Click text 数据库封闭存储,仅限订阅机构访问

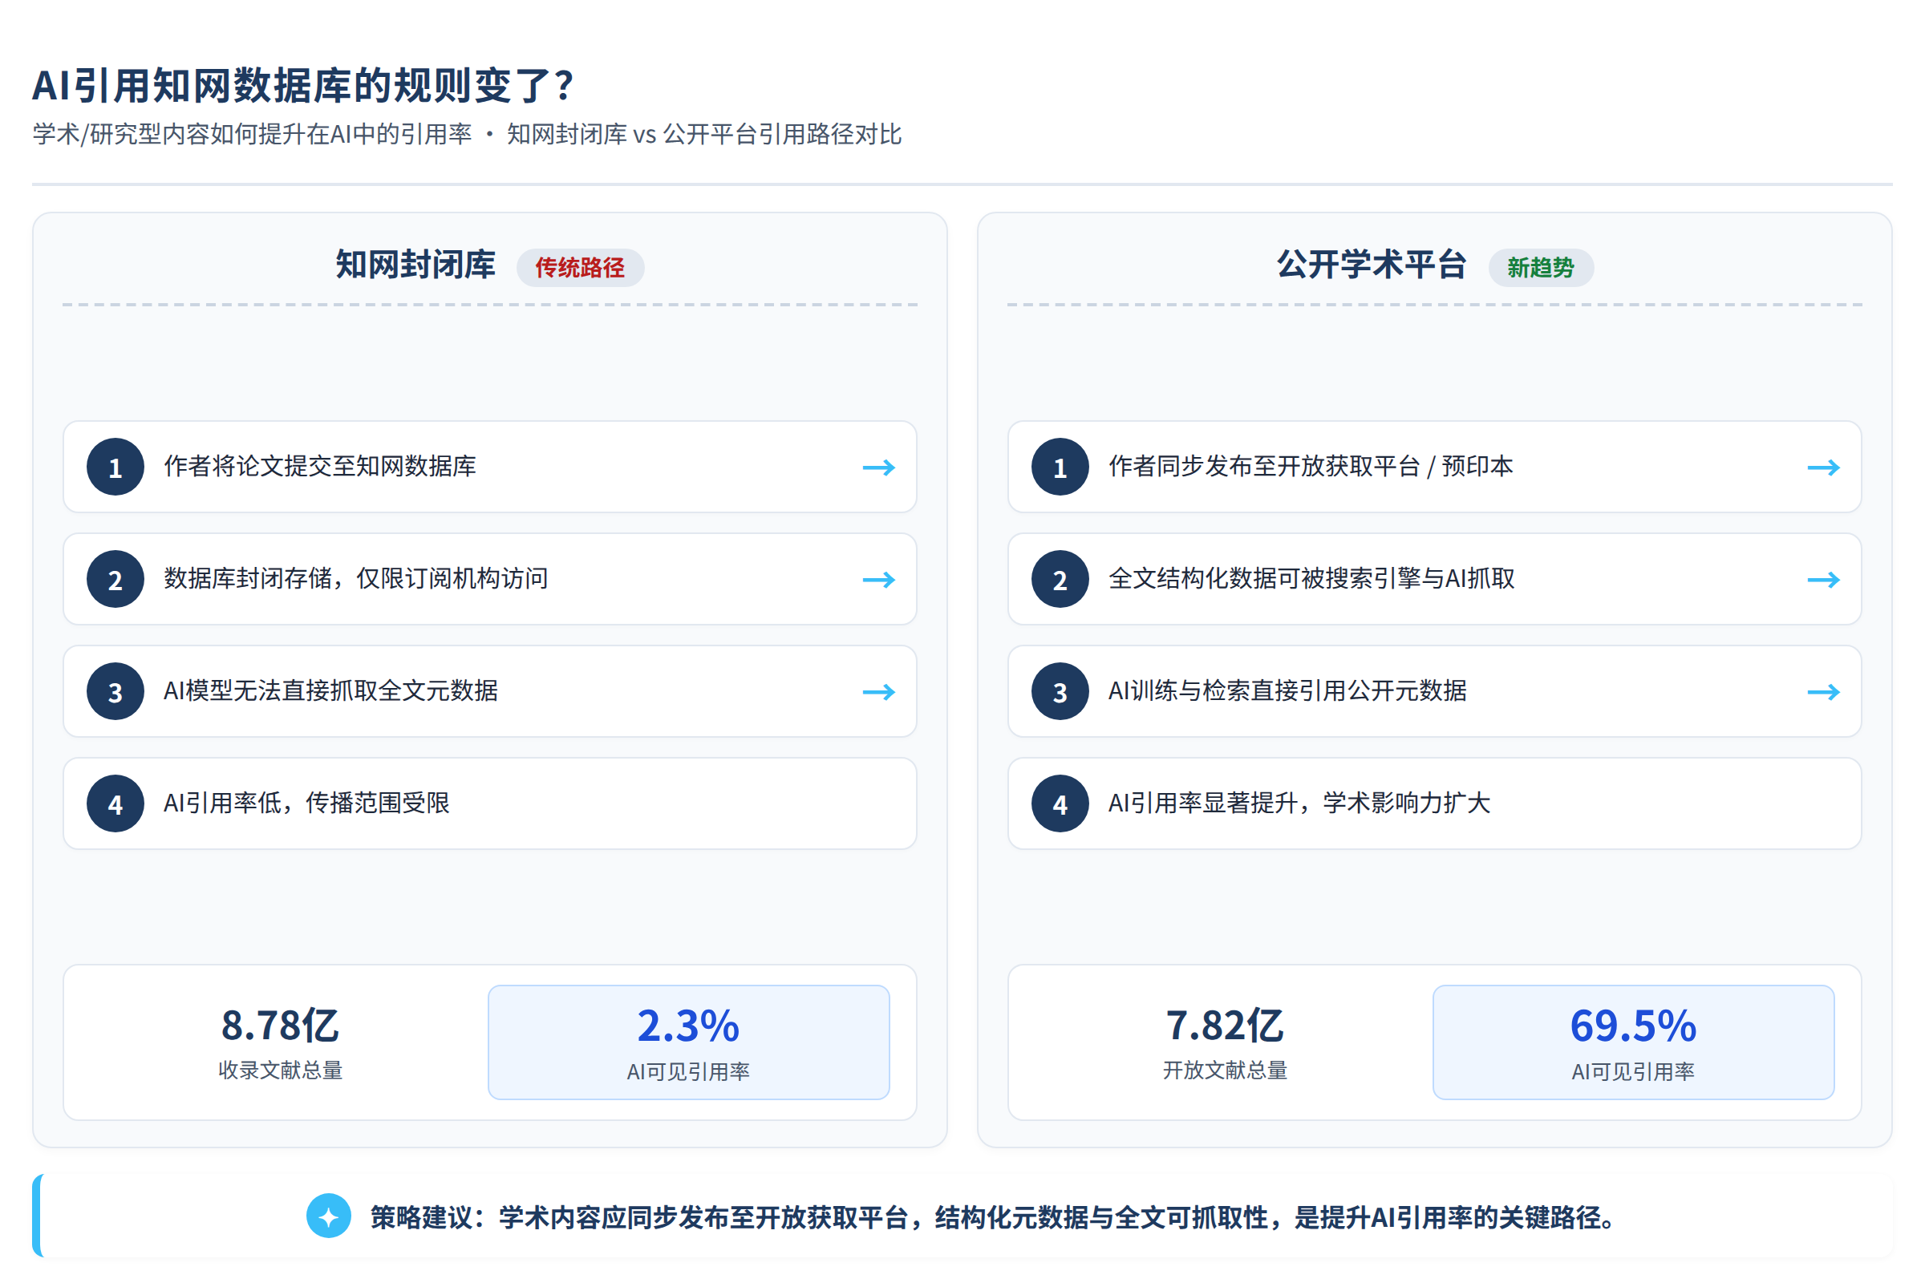pyautogui.click(x=356, y=578)
